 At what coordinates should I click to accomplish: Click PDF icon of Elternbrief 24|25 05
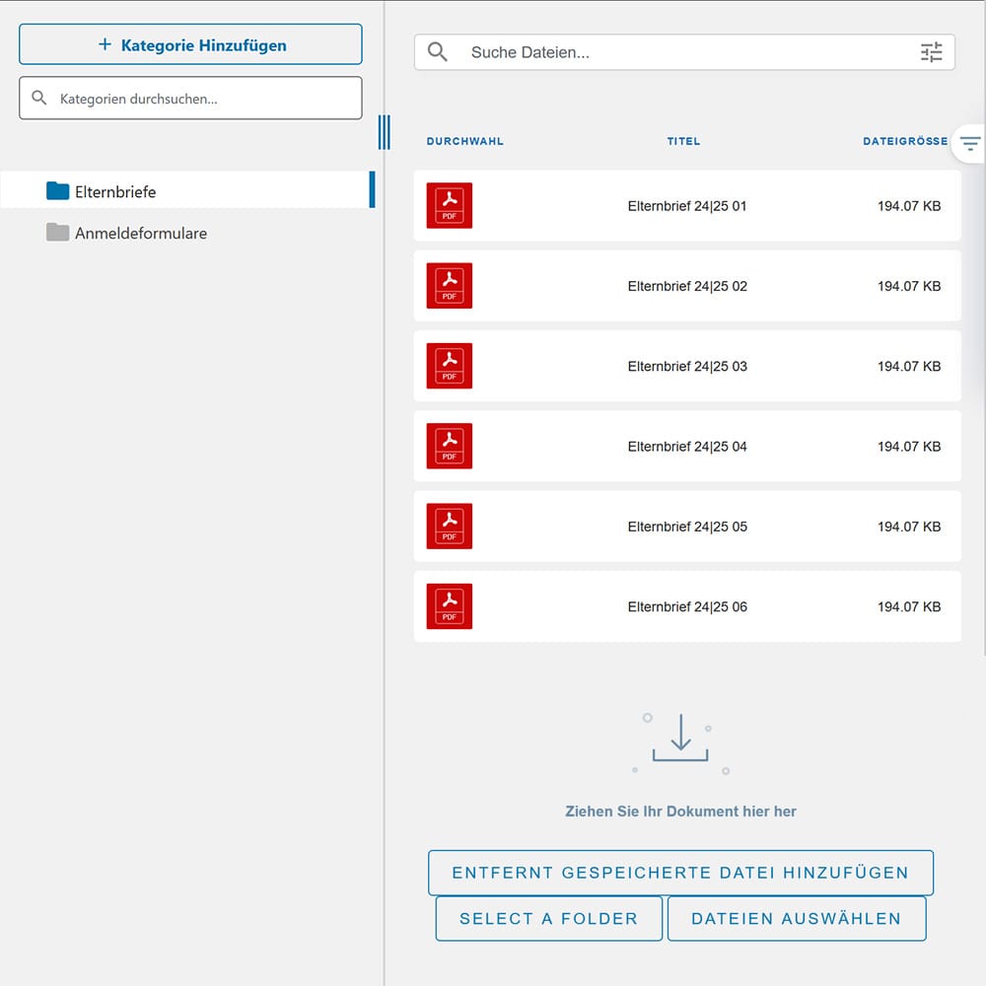click(449, 527)
